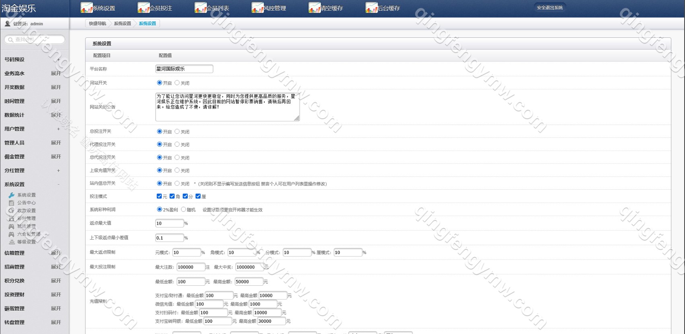Click the resize handle of 网站关闭公告 textarea
The width and height of the screenshot is (685, 334).
[x=297, y=118]
